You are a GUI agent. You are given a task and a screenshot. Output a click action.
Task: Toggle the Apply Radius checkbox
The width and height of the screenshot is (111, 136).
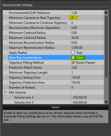coord(73,53)
